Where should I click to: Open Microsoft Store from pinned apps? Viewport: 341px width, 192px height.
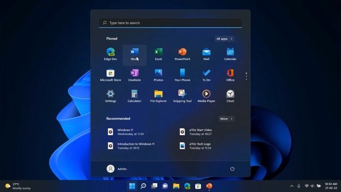[110, 75]
